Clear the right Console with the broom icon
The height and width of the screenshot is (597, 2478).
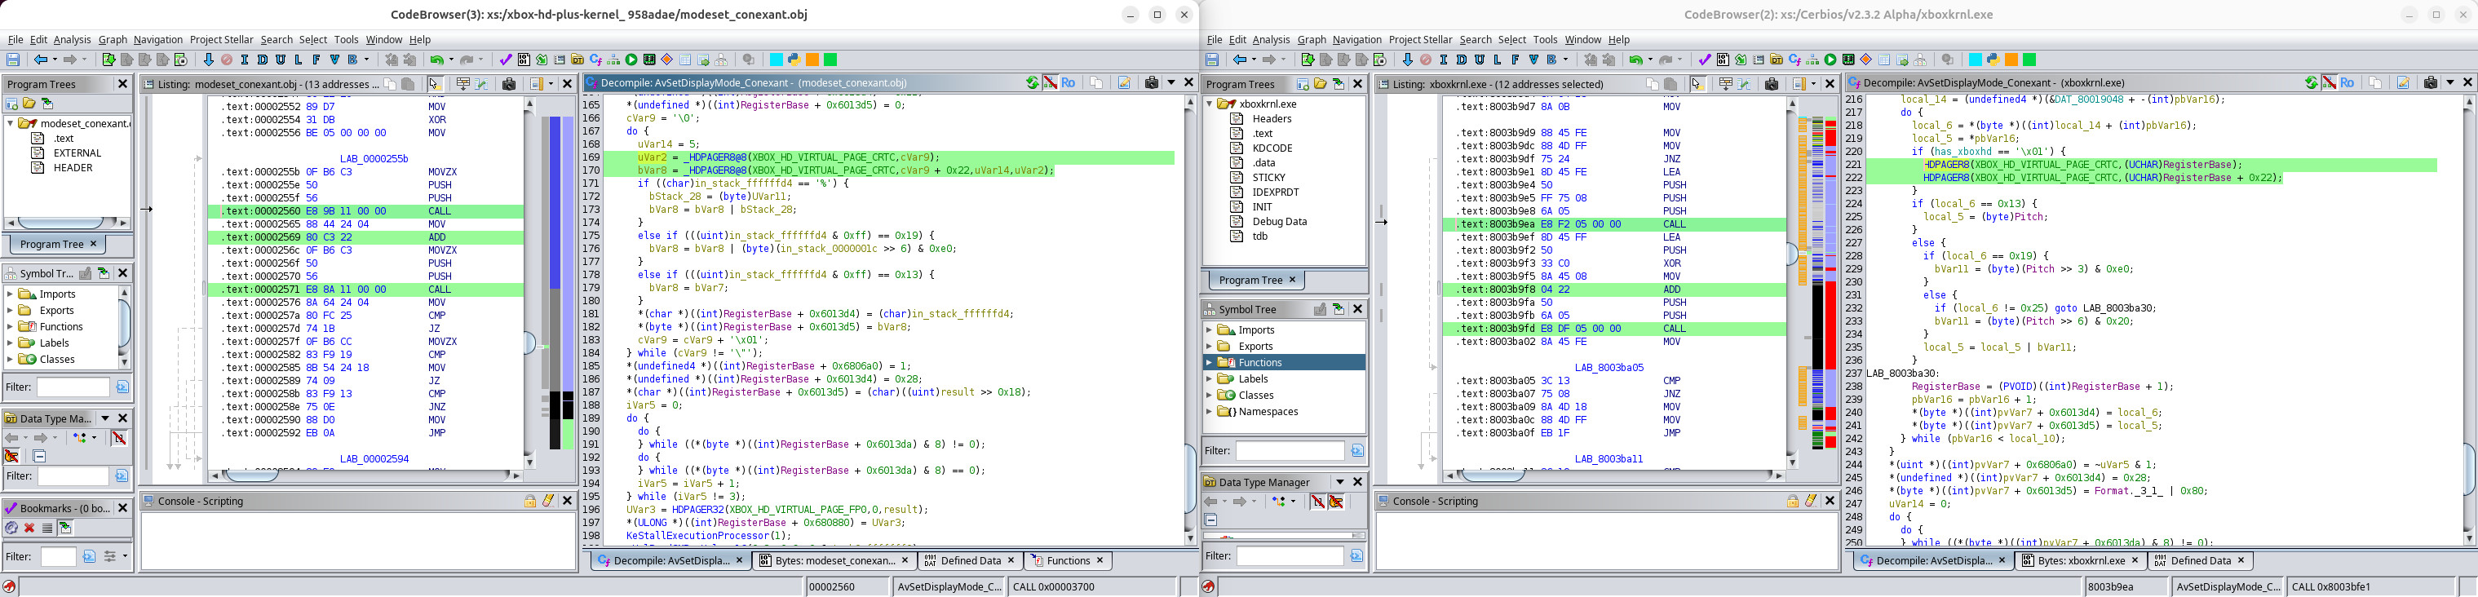1811,501
